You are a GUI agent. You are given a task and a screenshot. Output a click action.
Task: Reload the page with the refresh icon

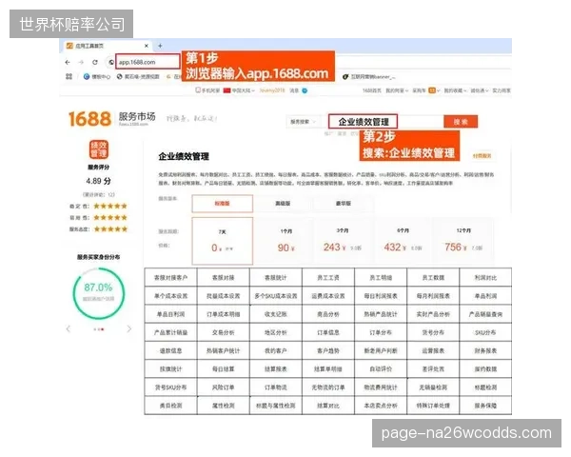click(x=95, y=62)
